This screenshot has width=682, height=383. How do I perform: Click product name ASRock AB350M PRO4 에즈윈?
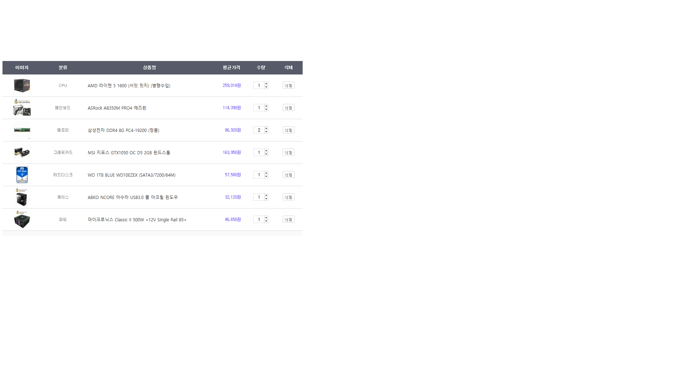[117, 108]
